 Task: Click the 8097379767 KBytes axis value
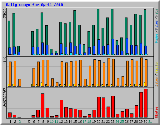[x=5, y=97]
